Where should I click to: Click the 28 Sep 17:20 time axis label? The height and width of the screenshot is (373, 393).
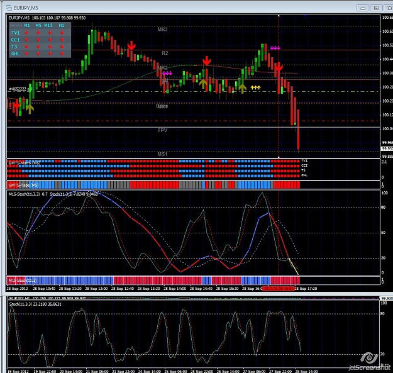coord(306,289)
